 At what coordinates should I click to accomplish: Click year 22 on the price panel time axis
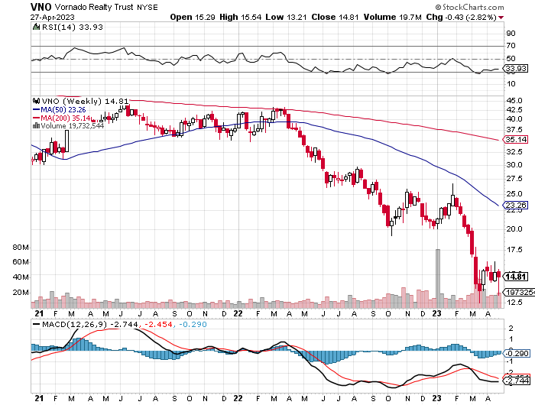point(238,313)
